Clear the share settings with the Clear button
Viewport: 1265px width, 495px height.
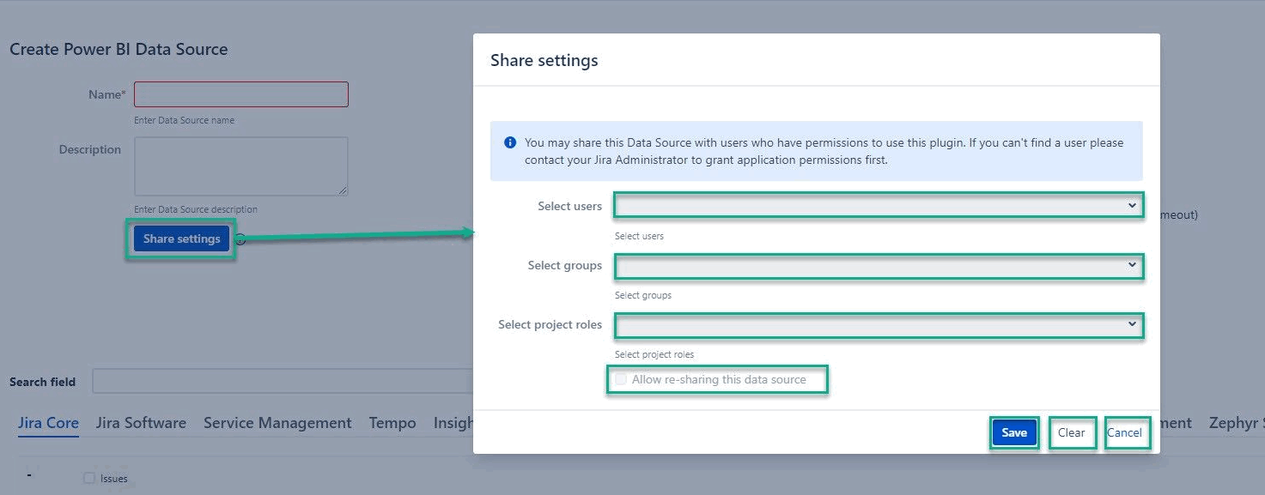click(x=1072, y=432)
